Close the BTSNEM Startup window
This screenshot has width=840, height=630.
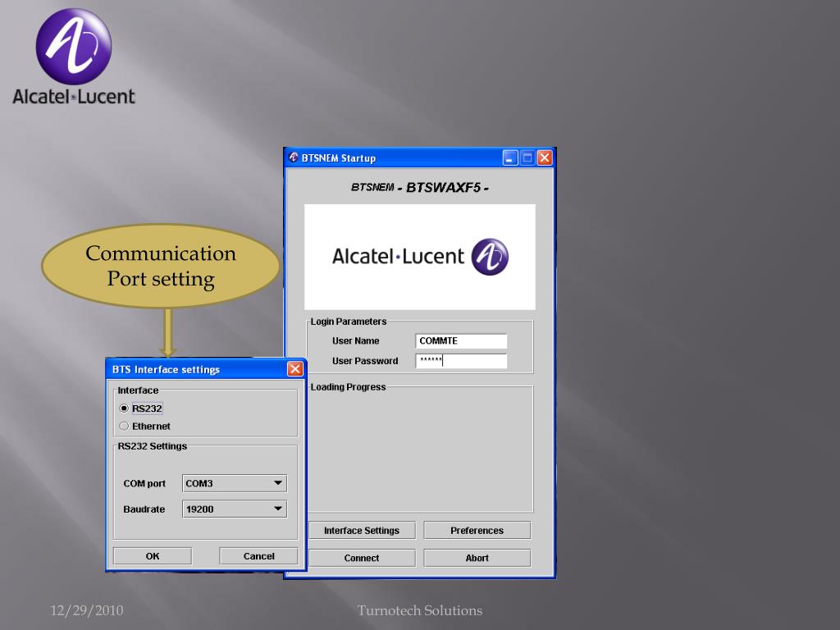545,157
